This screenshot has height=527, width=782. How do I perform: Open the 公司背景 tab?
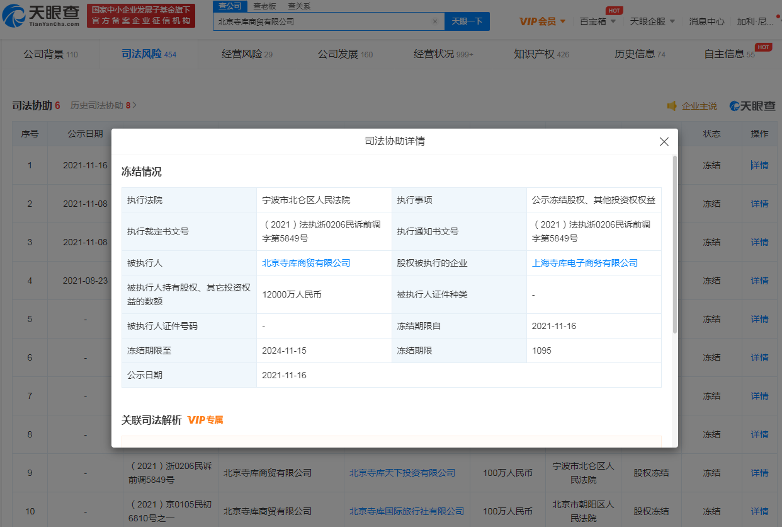pyautogui.click(x=50, y=54)
